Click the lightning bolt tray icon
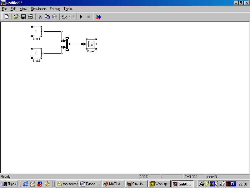Screen dimensions: 250x188 (207, 184)
